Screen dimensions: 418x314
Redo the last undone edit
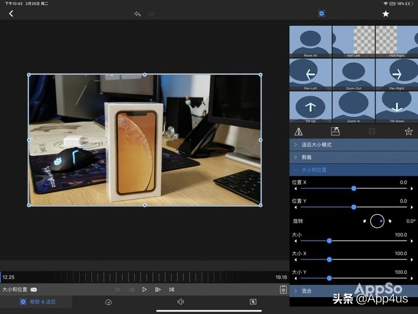click(x=152, y=14)
